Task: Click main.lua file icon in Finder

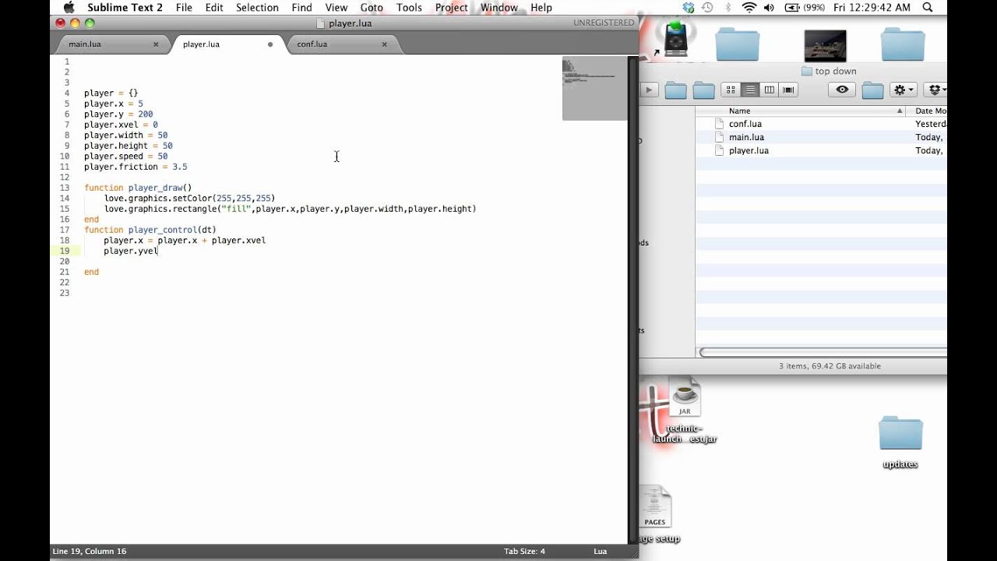Action: (720, 137)
